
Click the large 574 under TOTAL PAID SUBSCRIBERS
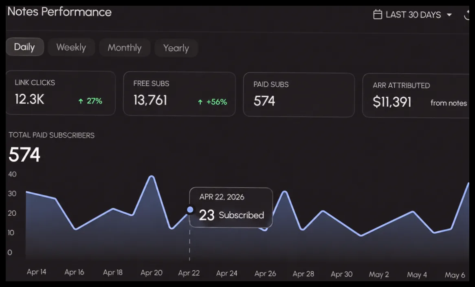(x=24, y=155)
